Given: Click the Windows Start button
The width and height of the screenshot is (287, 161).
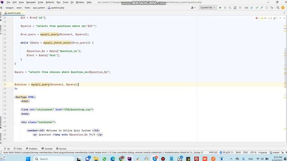Looking at the screenshot, I should pos(28,159).
